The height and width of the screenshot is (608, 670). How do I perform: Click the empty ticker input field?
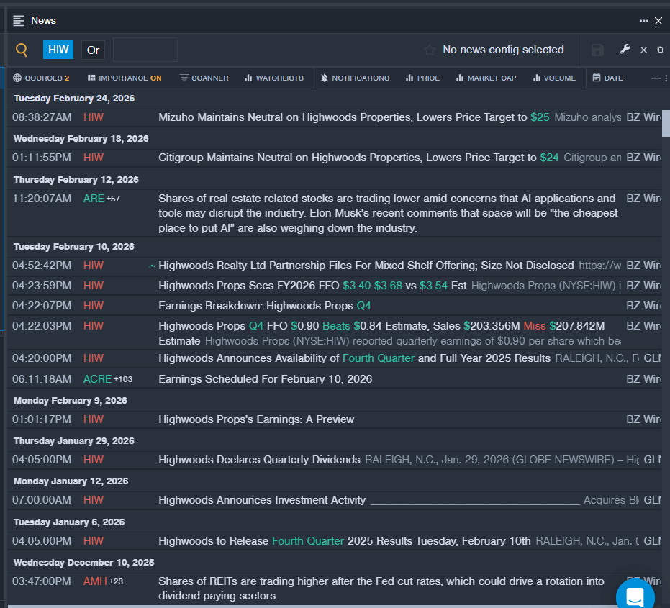[145, 50]
